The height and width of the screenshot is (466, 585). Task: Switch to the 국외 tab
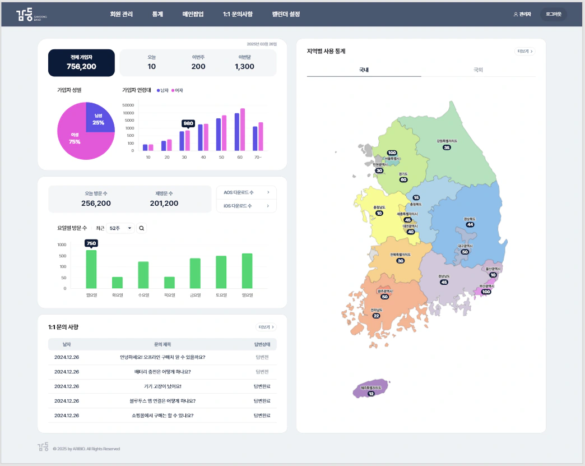point(479,70)
